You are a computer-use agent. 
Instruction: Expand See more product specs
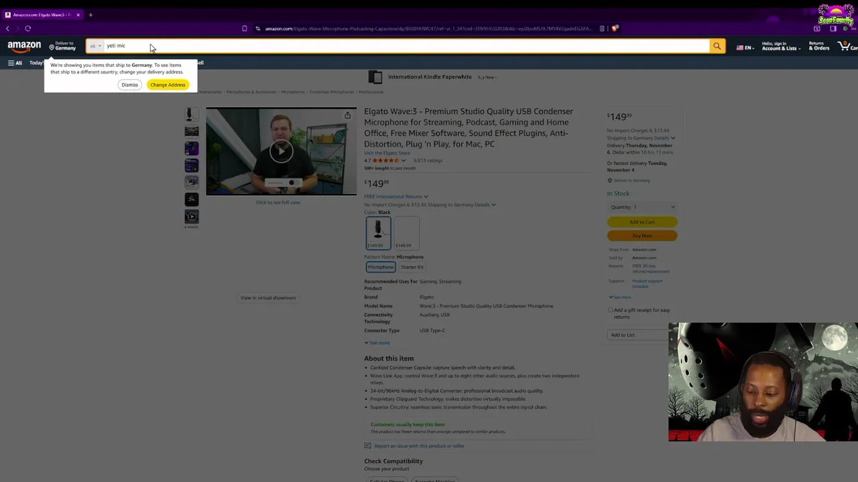coord(377,343)
